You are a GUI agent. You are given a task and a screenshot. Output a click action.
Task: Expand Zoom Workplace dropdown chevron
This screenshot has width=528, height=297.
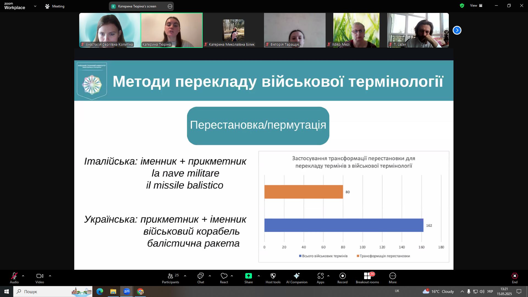35,6
